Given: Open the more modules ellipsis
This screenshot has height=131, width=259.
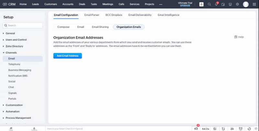Looking at the screenshot, I should (161, 5).
